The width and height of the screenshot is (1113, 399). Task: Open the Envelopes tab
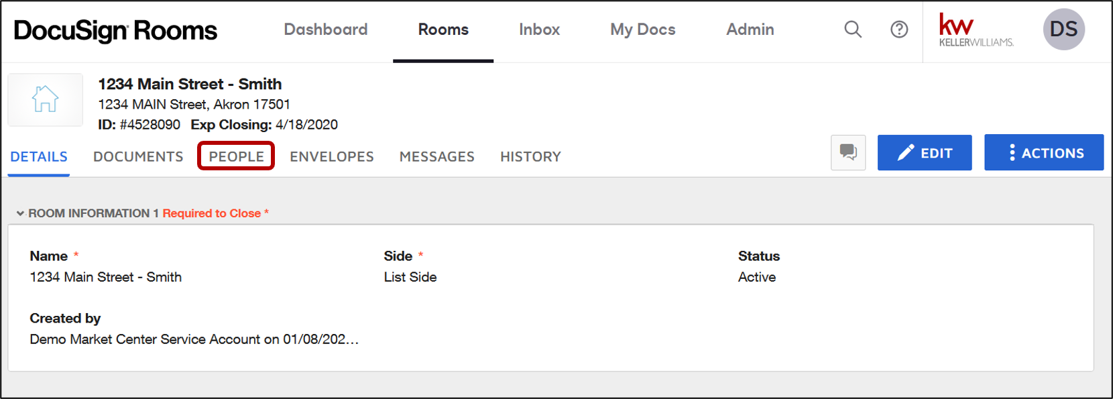click(331, 156)
